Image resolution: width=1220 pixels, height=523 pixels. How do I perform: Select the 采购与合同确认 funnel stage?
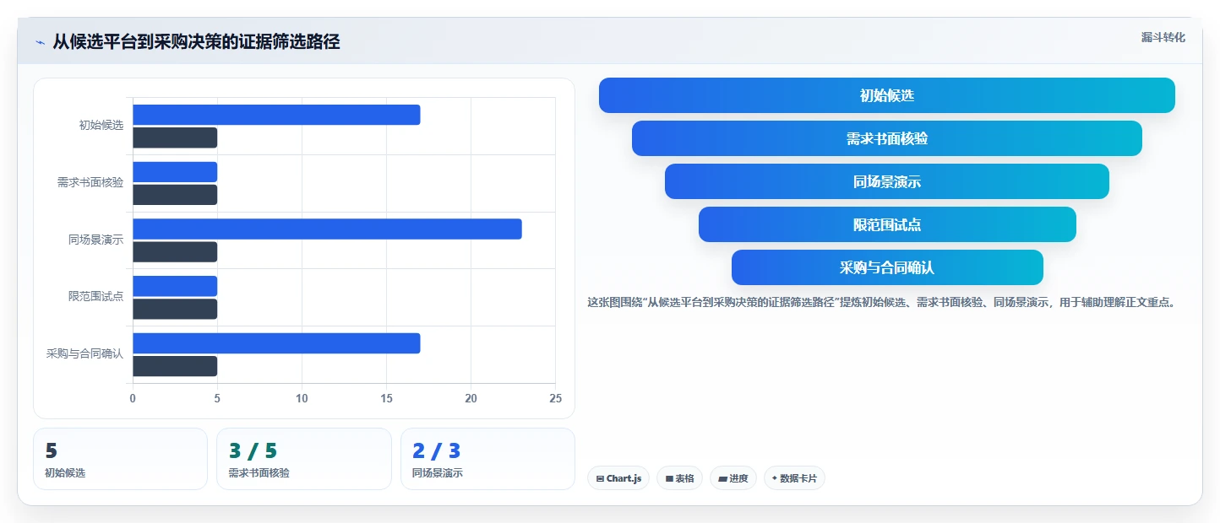coord(887,267)
